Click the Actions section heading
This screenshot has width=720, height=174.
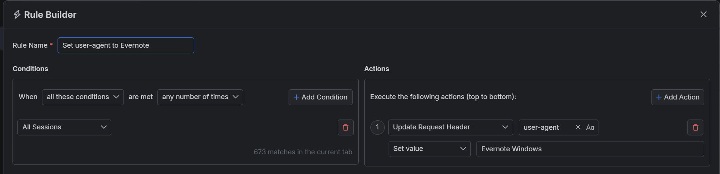tap(376, 69)
